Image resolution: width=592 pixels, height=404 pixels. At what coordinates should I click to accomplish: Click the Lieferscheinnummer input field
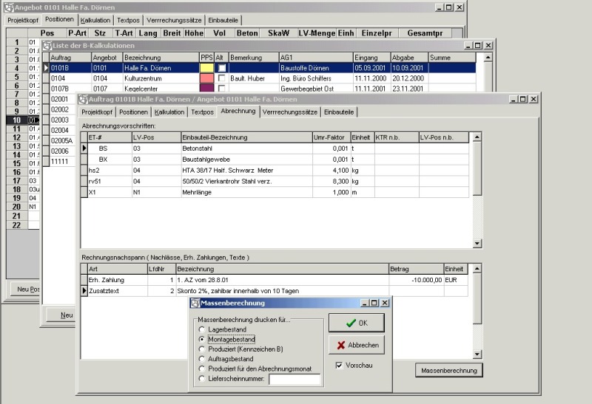coord(295,379)
